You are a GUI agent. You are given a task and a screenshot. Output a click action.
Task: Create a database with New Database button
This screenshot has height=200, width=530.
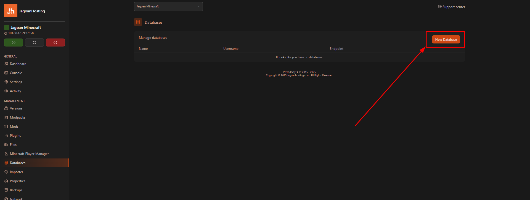point(446,40)
